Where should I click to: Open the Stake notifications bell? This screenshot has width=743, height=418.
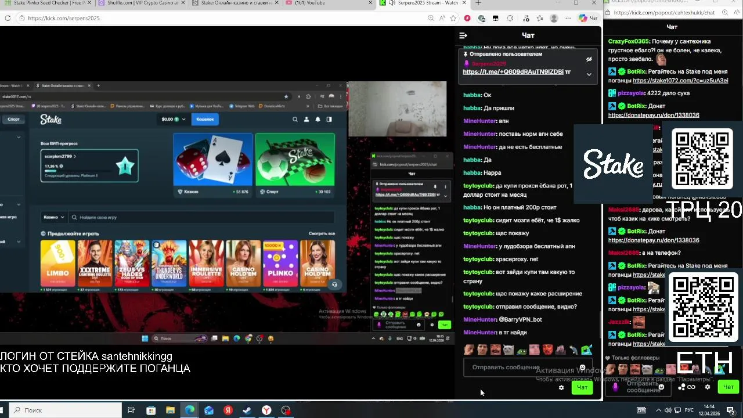point(318,120)
